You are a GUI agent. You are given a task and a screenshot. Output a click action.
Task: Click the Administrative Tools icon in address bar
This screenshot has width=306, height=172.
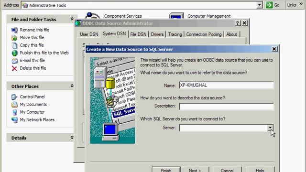point(25,5)
